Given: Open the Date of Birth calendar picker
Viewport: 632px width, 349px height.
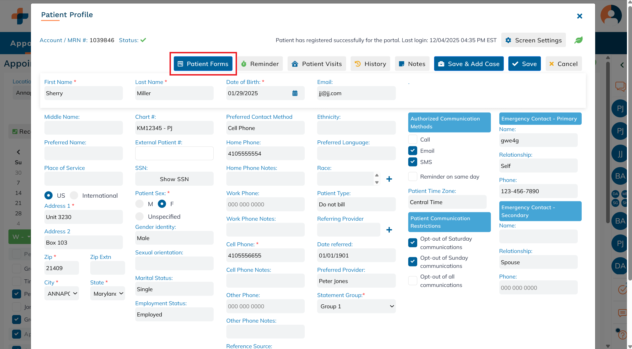Looking at the screenshot, I should (x=295, y=93).
